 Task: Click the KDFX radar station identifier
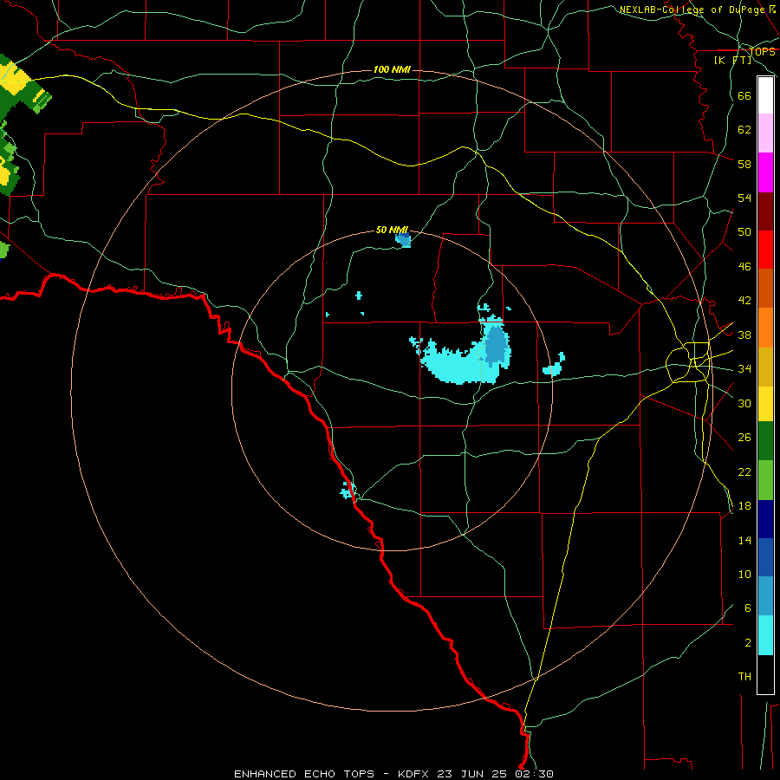414,774
